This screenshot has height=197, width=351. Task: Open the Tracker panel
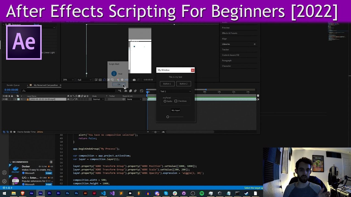pyautogui.click(x=225, y=50)
